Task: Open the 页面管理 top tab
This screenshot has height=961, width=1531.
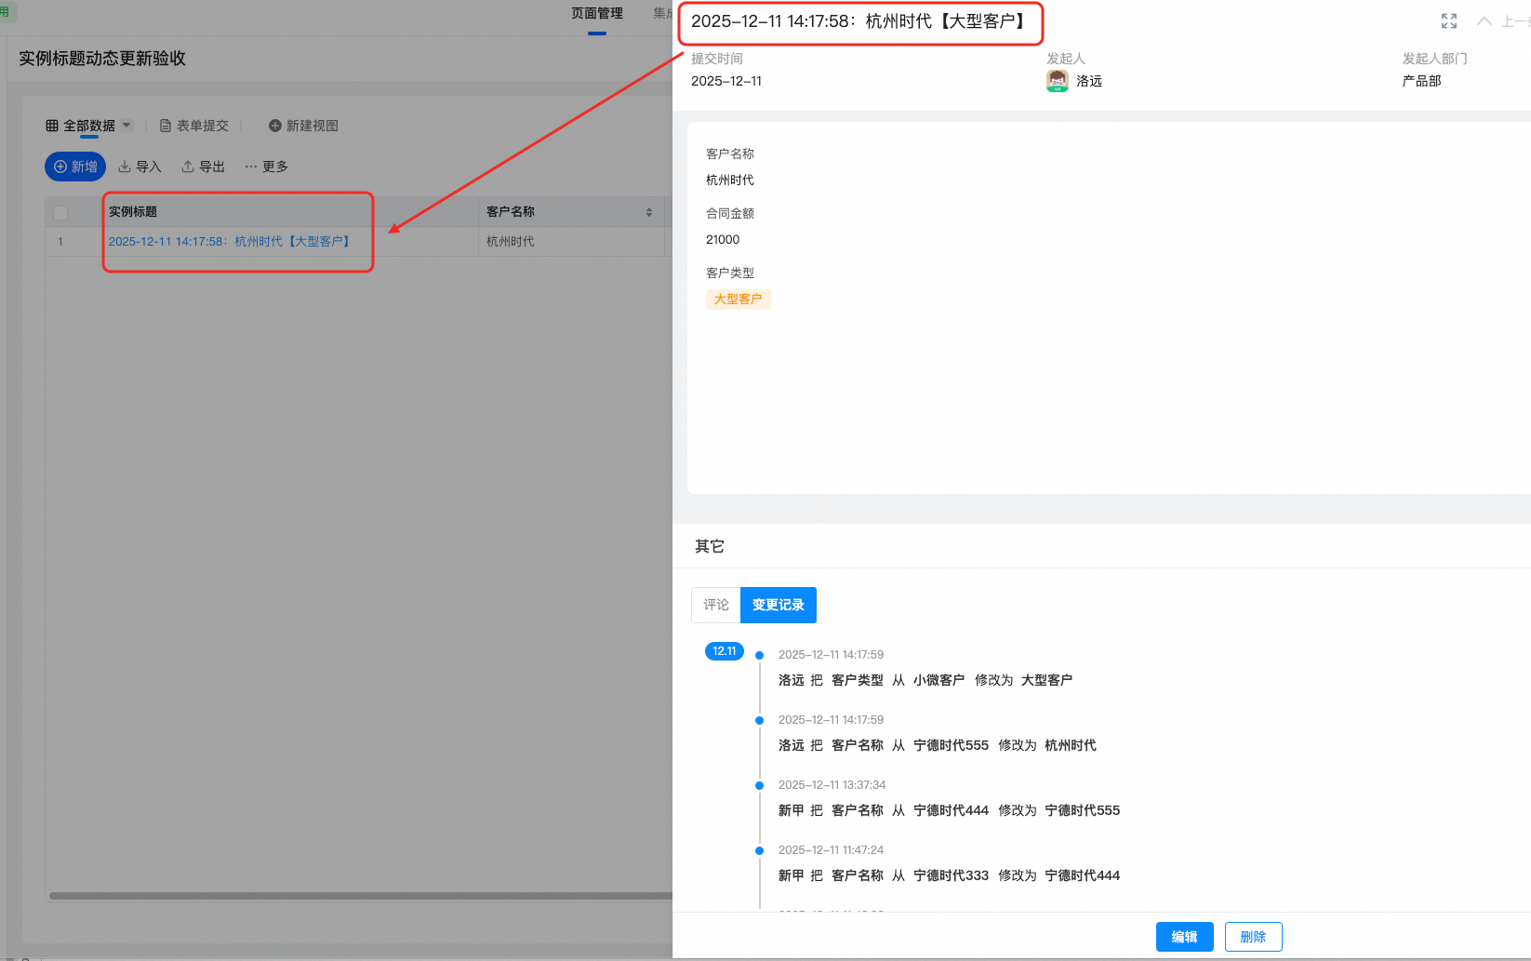Action: [596, 14]
